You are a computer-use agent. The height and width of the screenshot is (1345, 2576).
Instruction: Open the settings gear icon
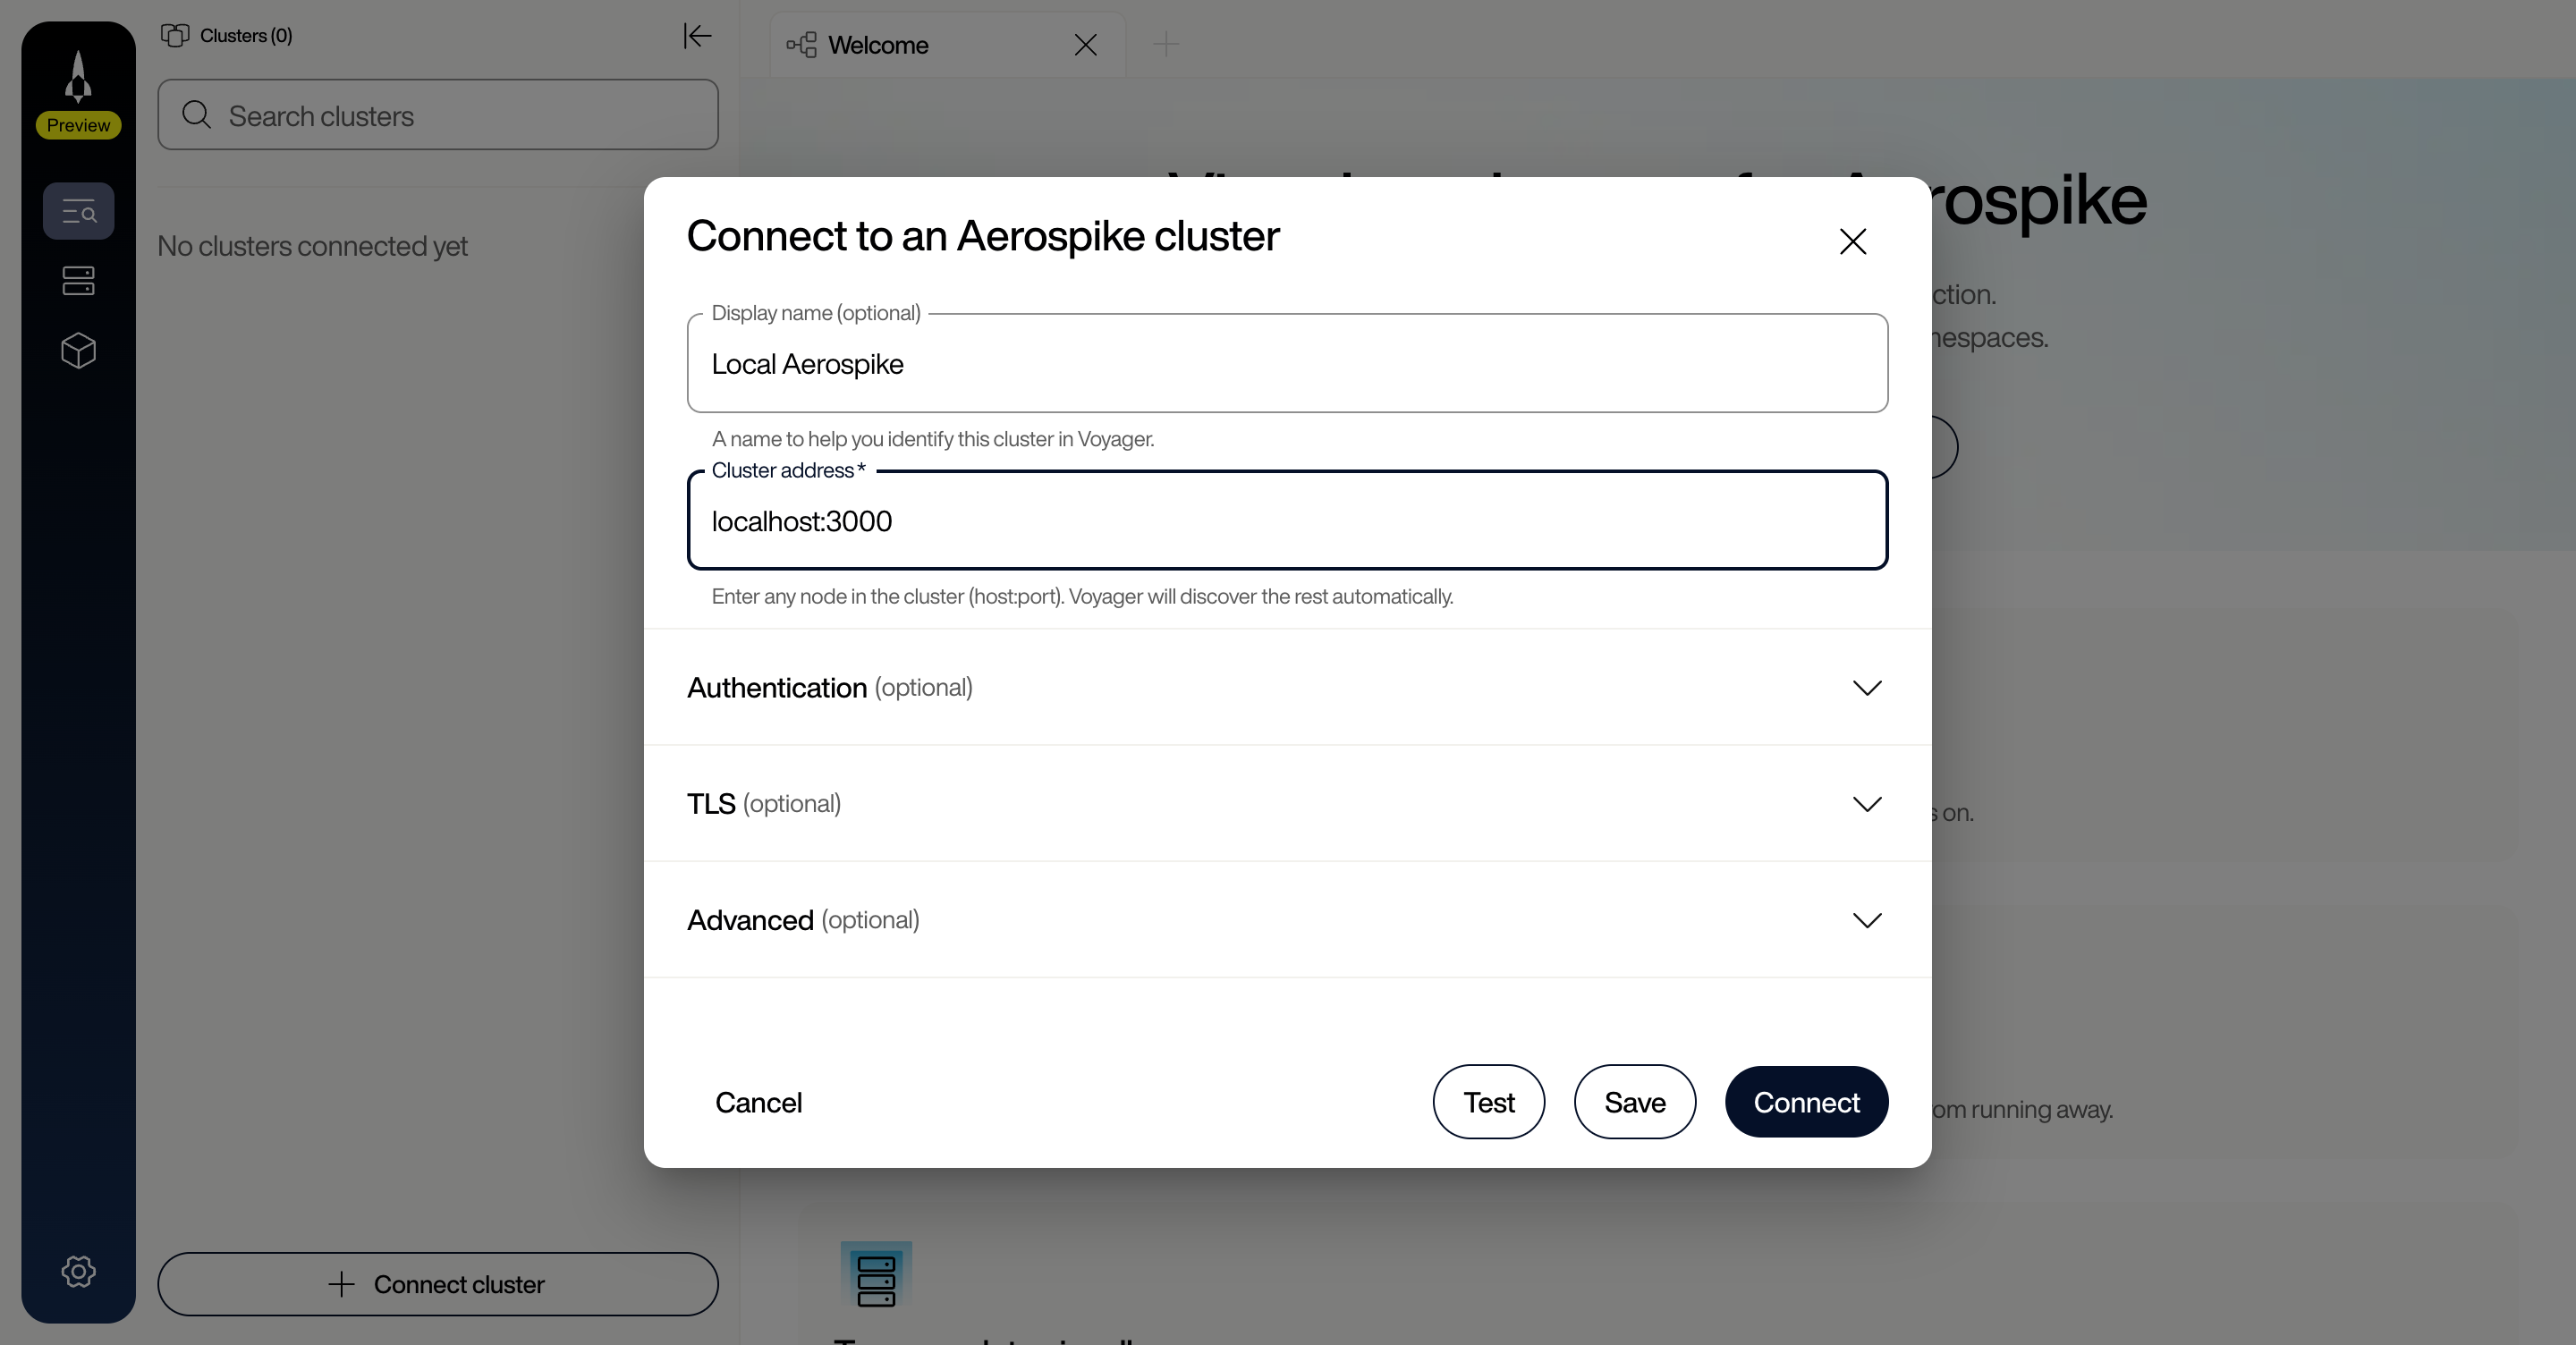(x=78, y=1271)
